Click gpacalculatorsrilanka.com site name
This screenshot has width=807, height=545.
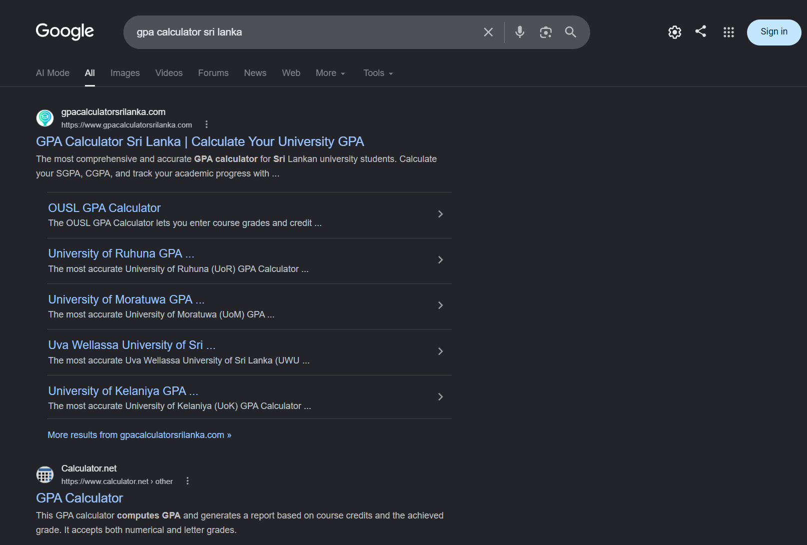point(113,112)
